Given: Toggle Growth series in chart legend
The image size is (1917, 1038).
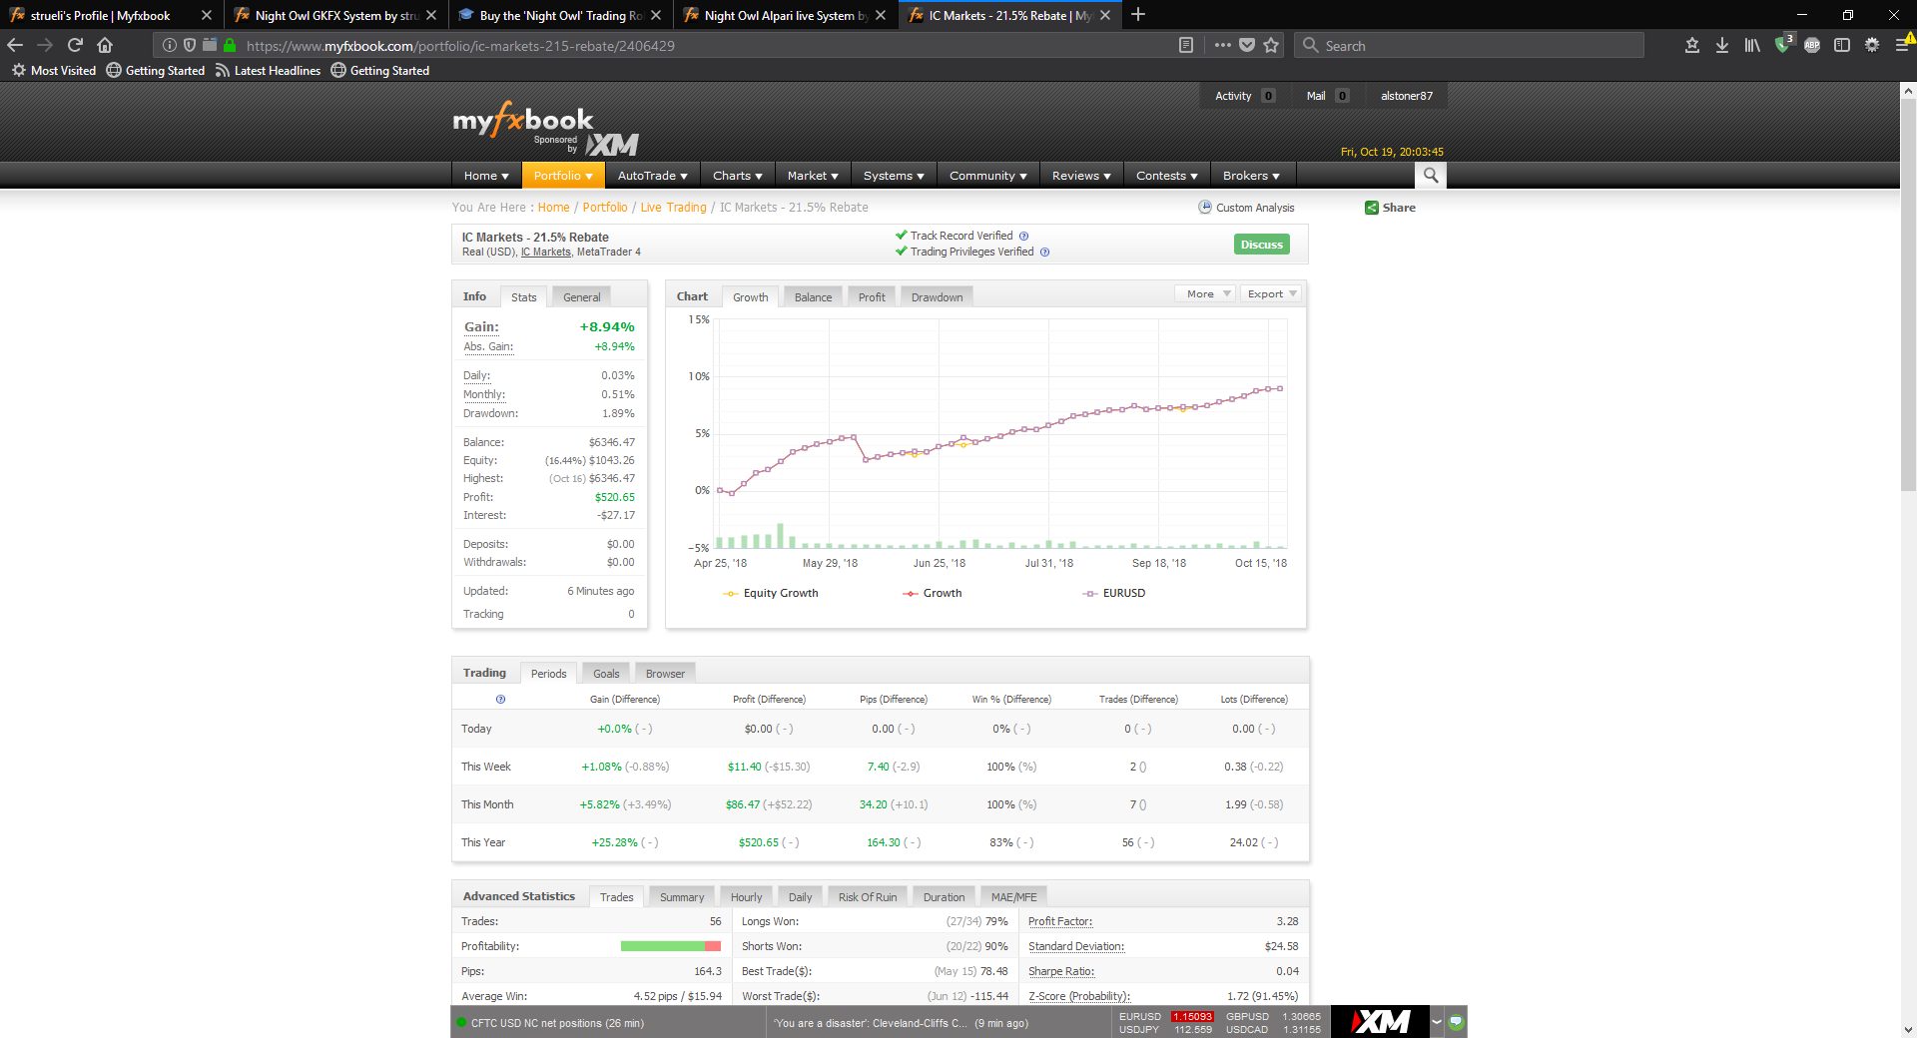Looking at the screenshot, I should pyautogui.click(x=933, y=593).
